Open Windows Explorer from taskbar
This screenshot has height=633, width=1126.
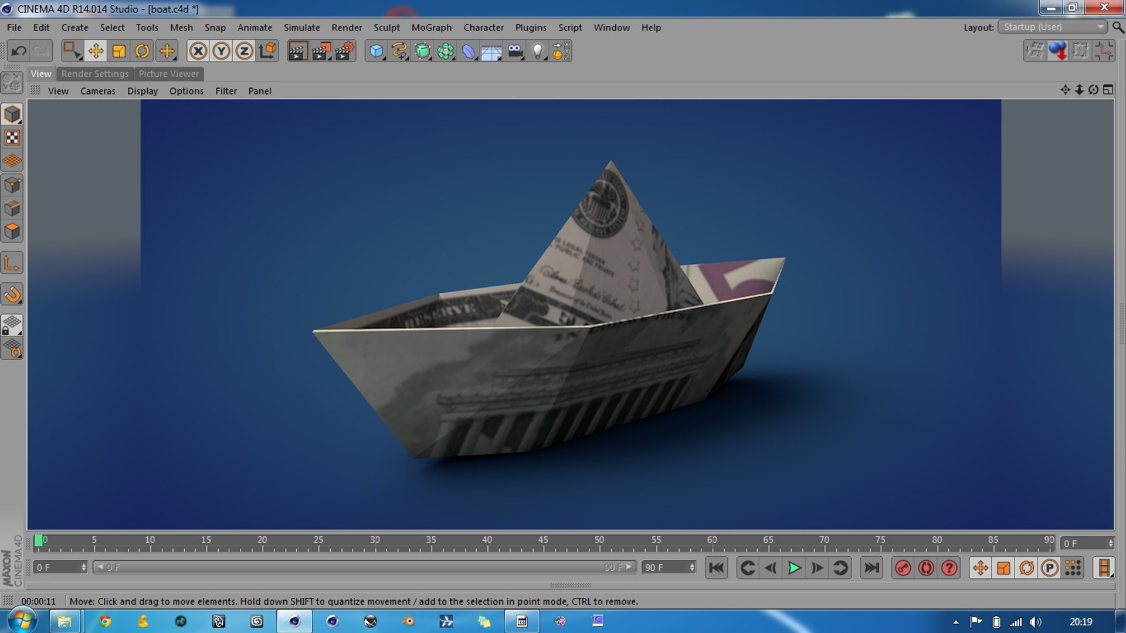[x=65, y=621]
